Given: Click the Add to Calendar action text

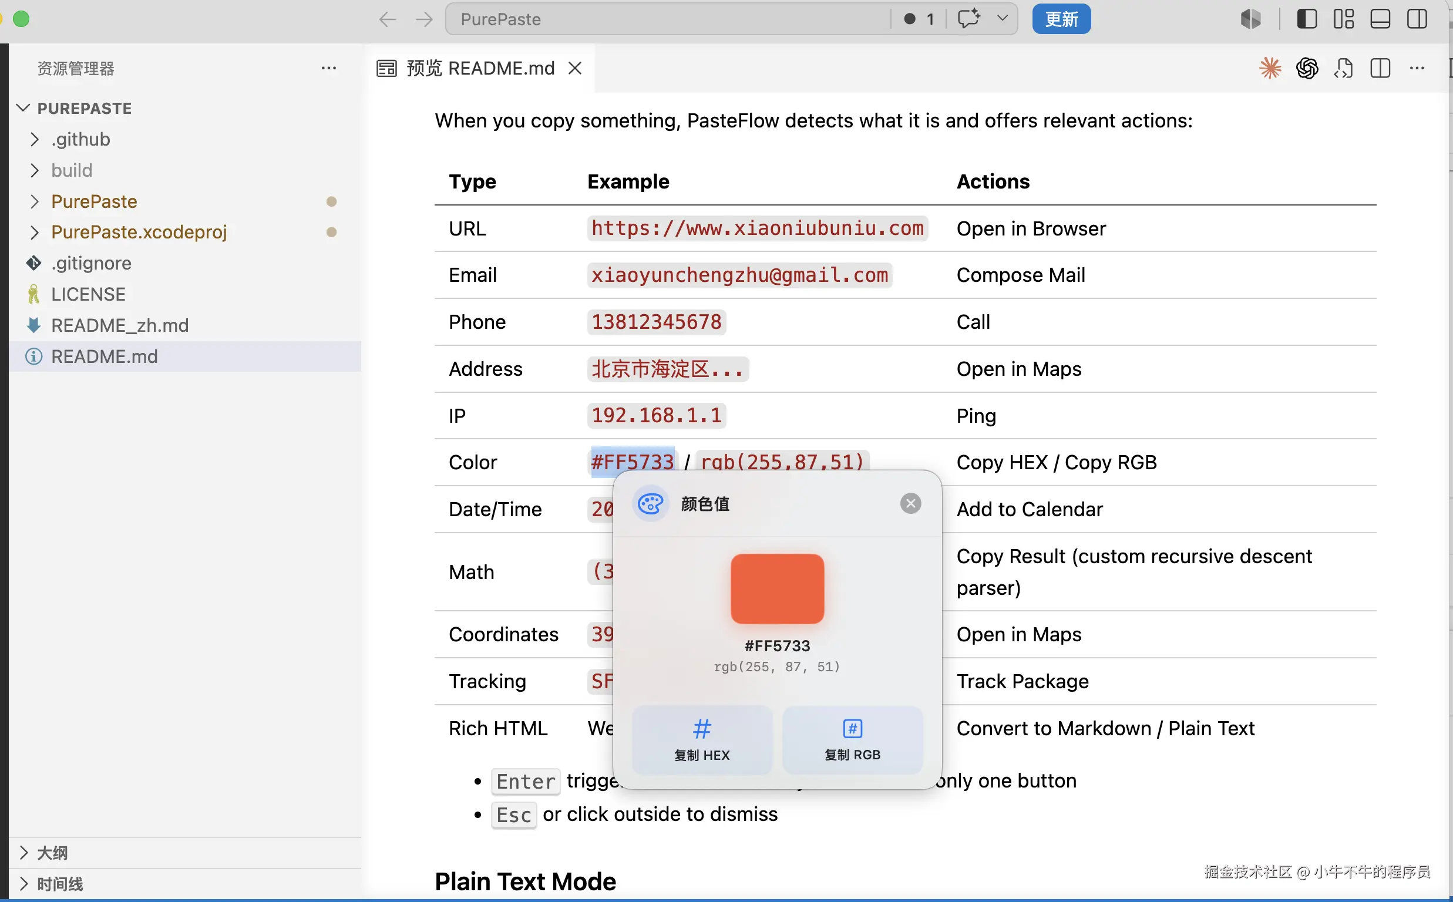Looking at the screenshot, I should (x=1030, y=510).
